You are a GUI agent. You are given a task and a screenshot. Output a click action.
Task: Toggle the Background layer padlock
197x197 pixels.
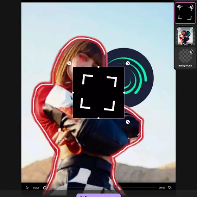192,51
